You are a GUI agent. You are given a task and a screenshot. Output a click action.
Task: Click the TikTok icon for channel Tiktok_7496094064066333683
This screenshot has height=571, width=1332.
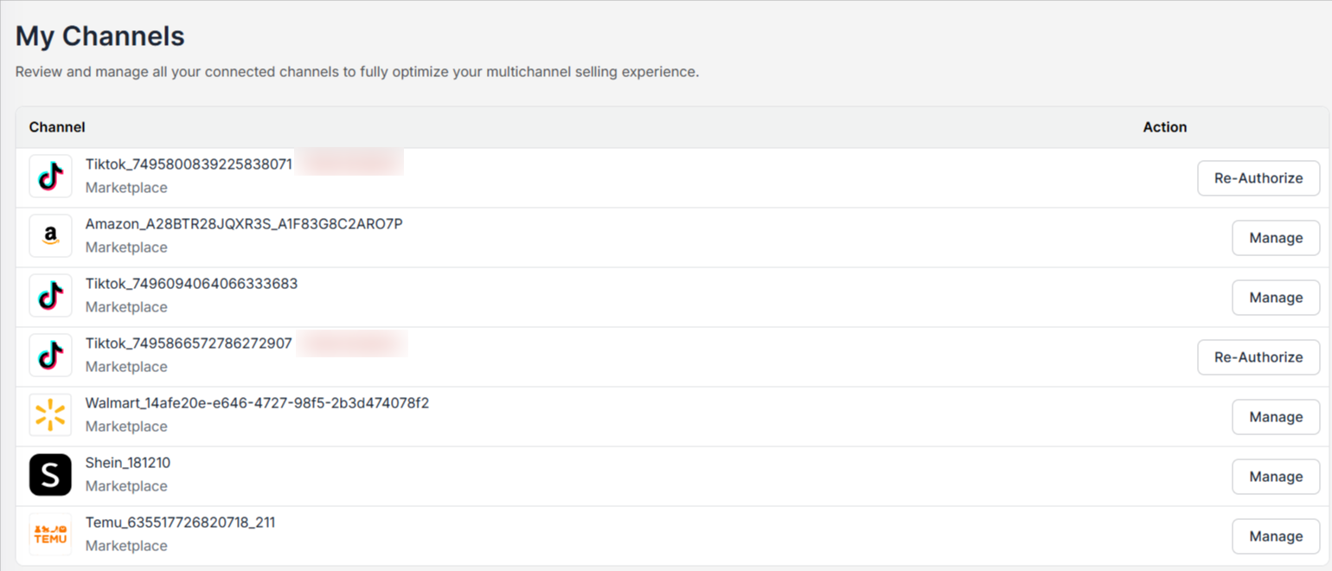coord(50,296)
